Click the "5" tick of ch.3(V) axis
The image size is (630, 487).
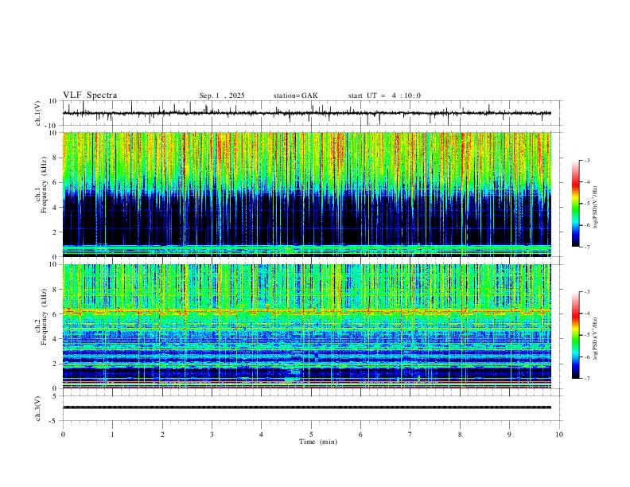point(55,396)
